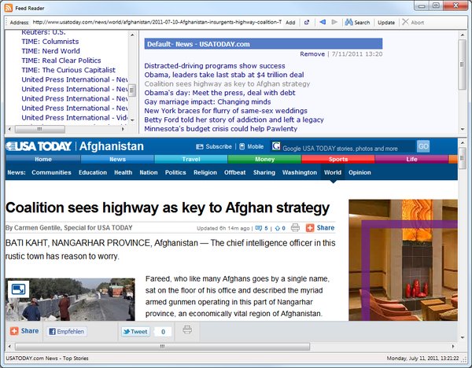Viewport: 472px width, 368px height.
Task: Go to Communities news section
Action: coord(51,172)
